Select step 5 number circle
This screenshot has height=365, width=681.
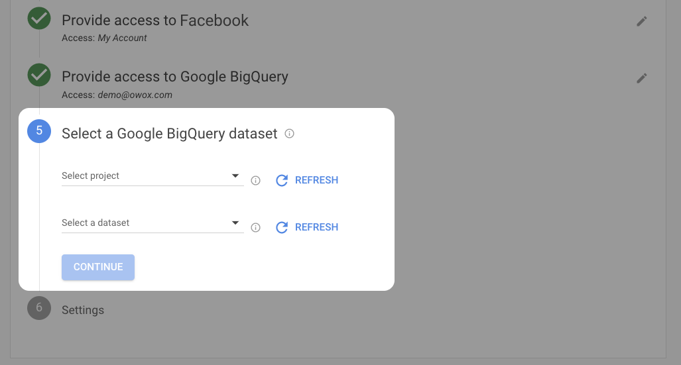click(x=39, y=131)
